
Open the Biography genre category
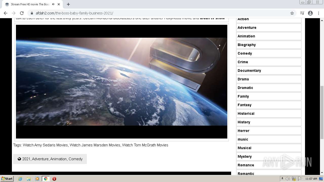click(269, 45)
